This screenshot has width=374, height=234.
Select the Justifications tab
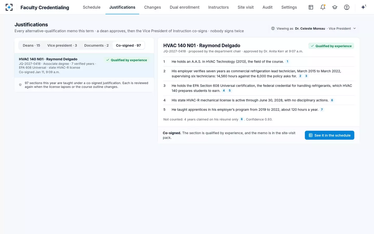pyautogui.click(x=122, y=7)
